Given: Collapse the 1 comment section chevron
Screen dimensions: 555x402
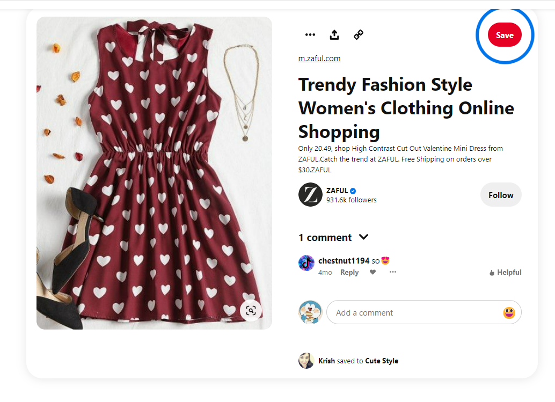Looking at the screenshot, I should 364,237.
